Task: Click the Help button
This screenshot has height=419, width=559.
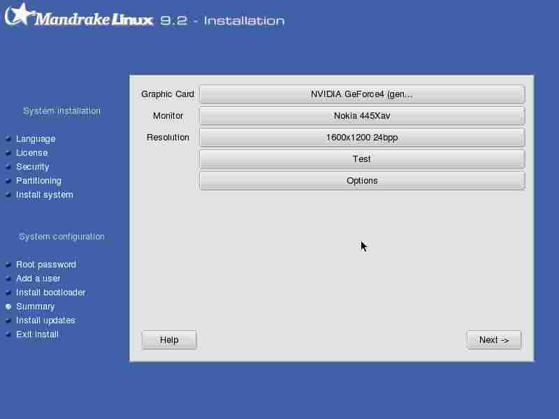Action: [x=169, y=340]
